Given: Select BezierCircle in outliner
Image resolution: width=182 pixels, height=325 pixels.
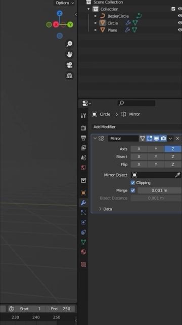Looking at the screenshot, I should (118, 16).
